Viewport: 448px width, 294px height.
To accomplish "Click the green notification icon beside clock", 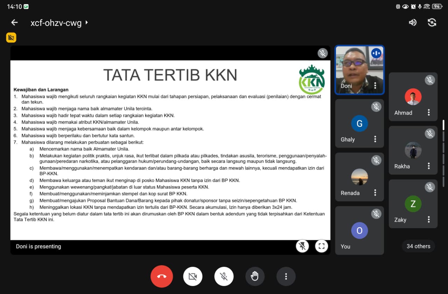I will click(26, 7).
